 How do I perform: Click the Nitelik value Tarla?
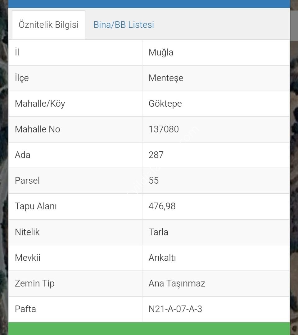(x=158, y=232)
